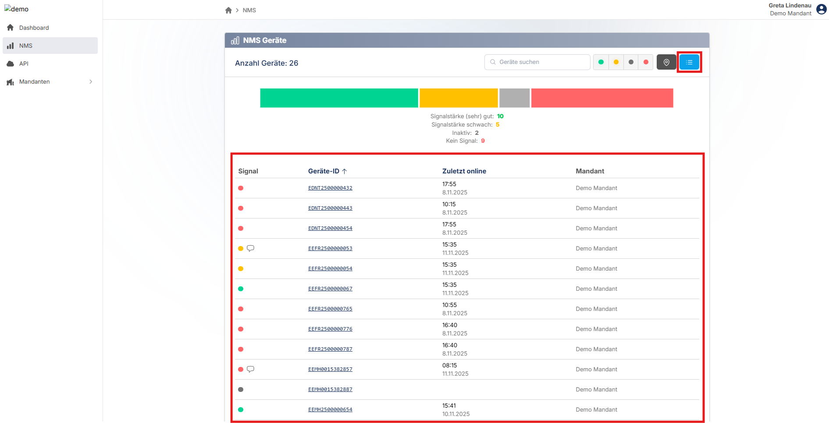
Task: Toggle the green signal filter
Action: click(601, 62)
